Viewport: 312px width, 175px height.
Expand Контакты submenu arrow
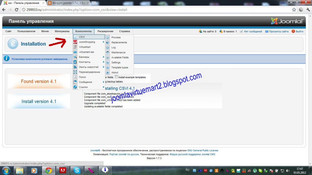click(104, 62)
